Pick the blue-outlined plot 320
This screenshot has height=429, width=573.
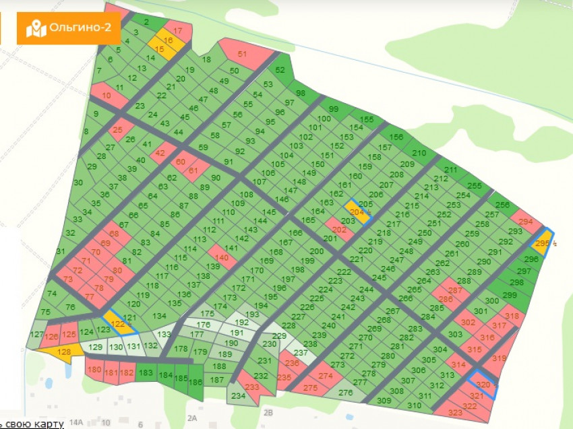[483, 382]
